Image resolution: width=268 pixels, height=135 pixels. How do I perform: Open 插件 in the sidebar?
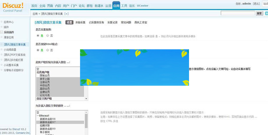pyautogui.click(x=6, y=27)
